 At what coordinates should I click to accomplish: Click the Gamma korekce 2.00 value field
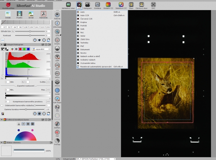48,109
